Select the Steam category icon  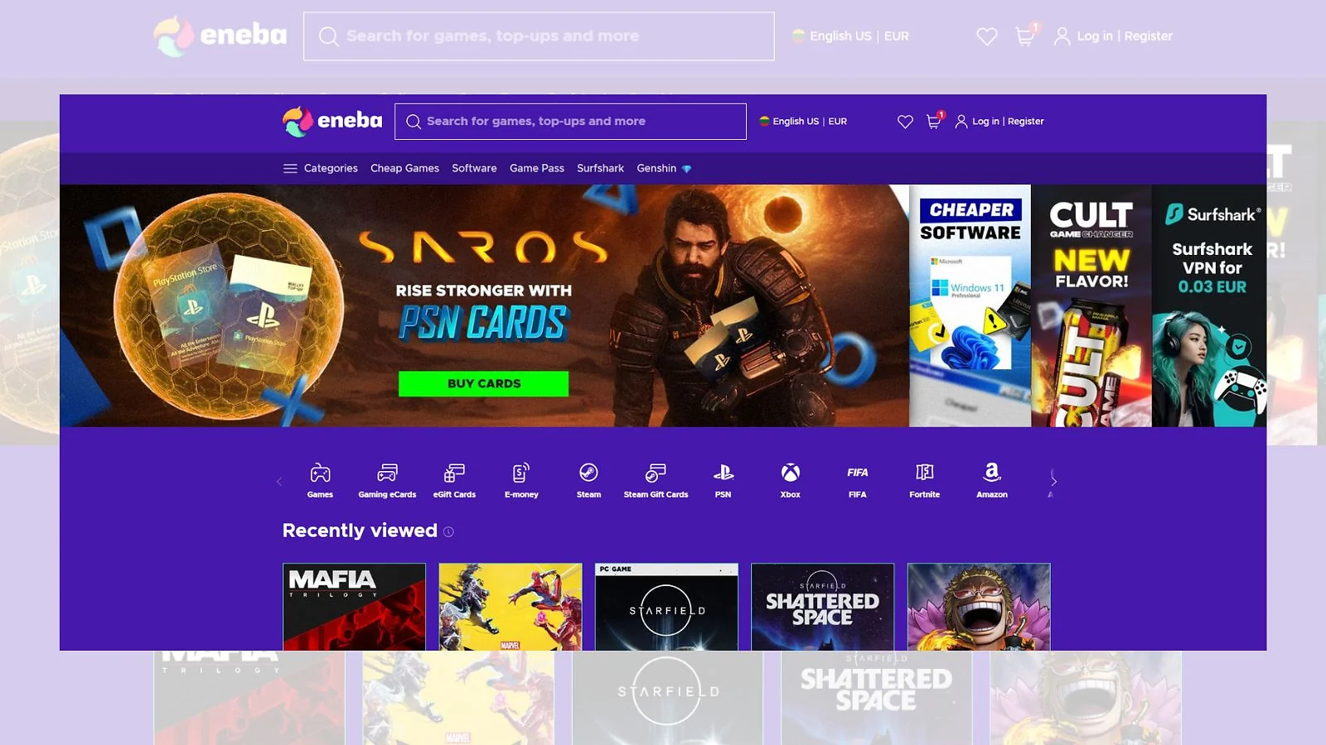[x=588, y=473]
